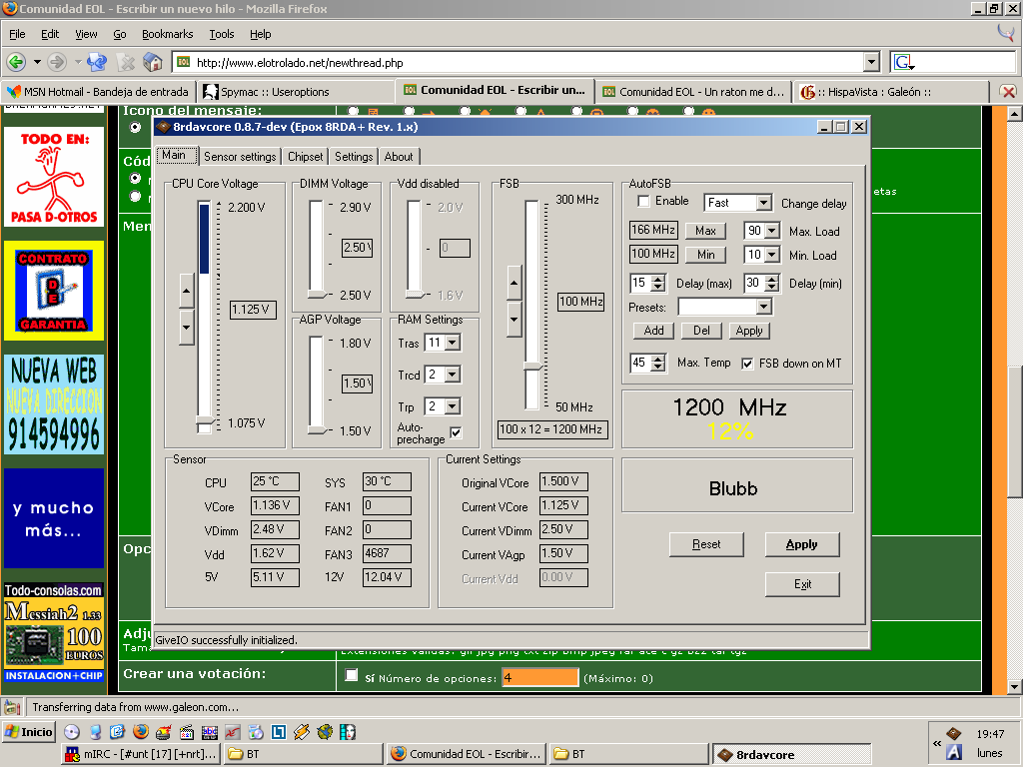Open the Inicio start menu

pyautogui.click(x=29, y=732)
